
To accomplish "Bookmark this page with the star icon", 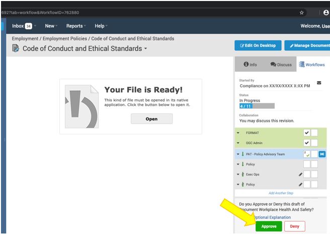I will 302,13.
